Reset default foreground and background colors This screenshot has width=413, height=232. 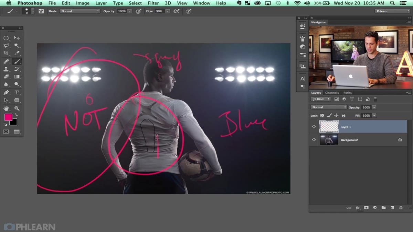point(6,124)
